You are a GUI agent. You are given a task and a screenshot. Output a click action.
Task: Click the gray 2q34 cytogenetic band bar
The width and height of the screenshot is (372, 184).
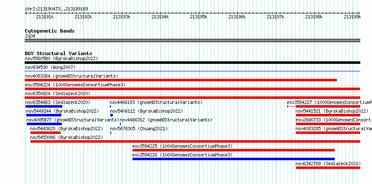coord(192,40)
